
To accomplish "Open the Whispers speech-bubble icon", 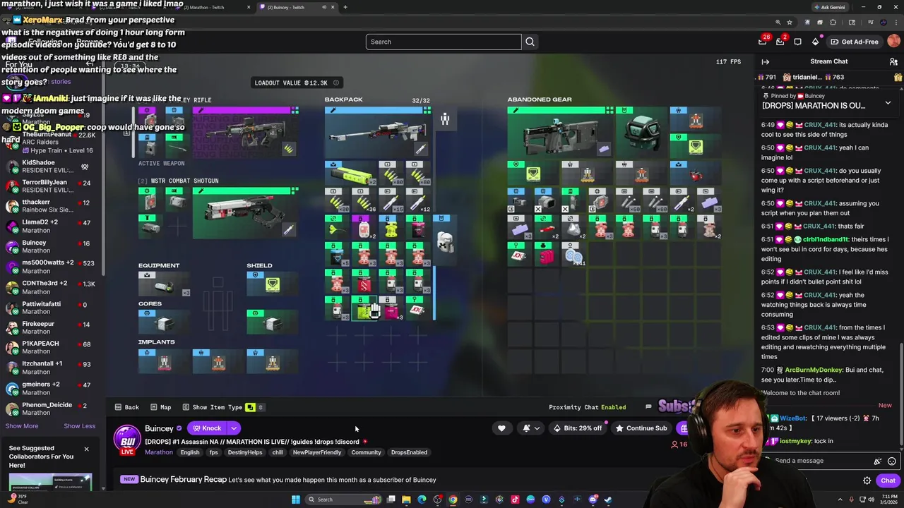I will [798, 42].
